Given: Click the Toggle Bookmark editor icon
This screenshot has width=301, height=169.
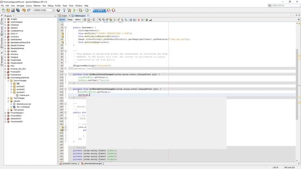Looking at the screenshot, I should pos(126,20).
